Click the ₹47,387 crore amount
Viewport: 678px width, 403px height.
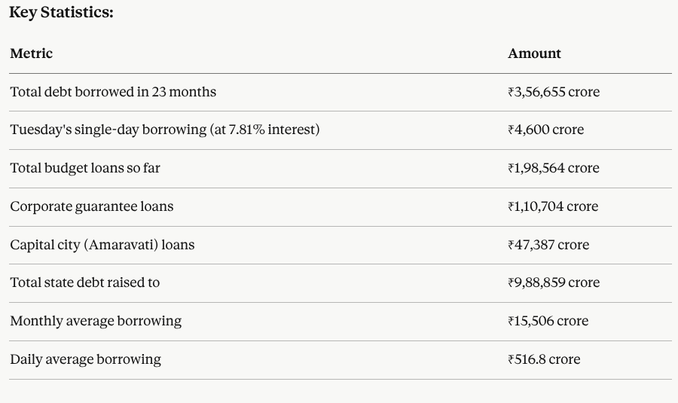548,245
